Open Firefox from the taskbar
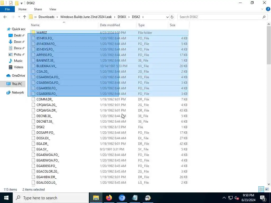 click(x=109, y=198)
